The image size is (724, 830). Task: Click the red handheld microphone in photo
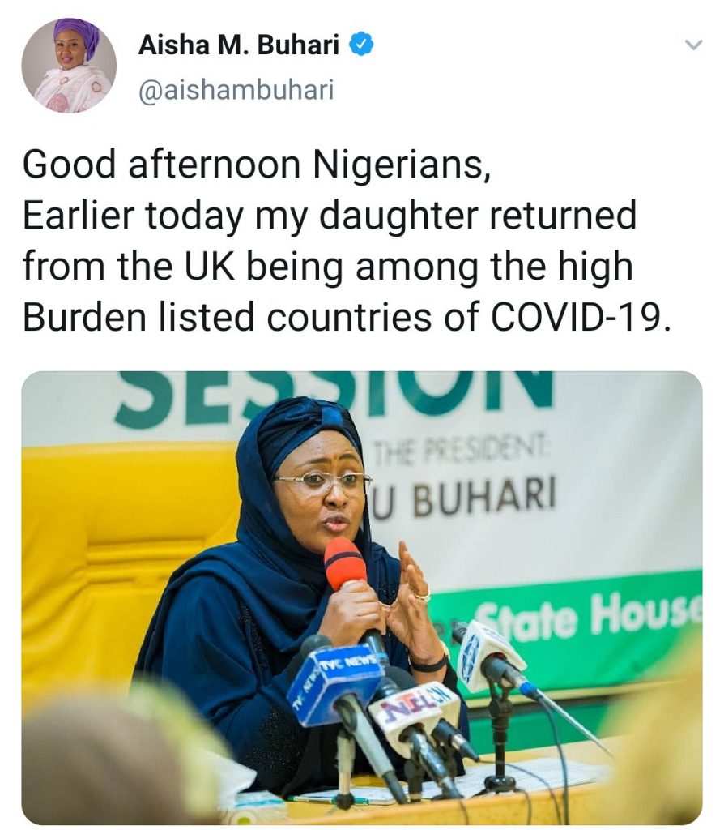tap(344, 564)
